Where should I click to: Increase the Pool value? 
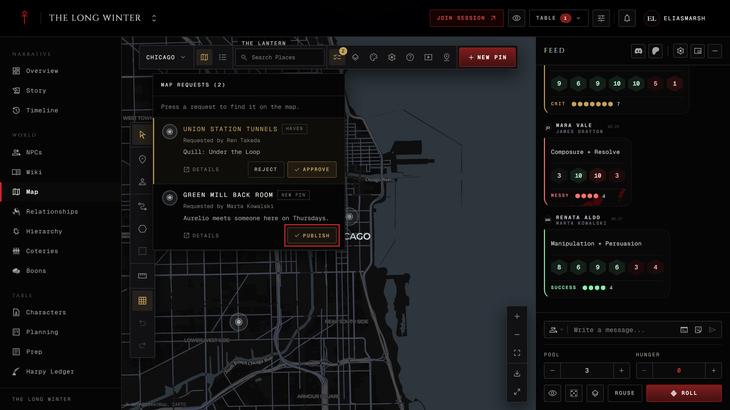coord(621,370)
